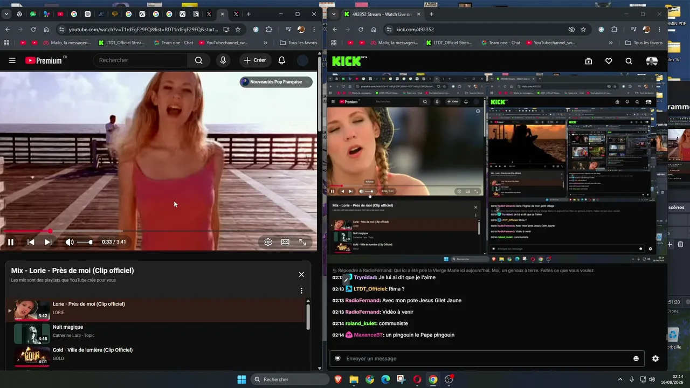Close the active YouTube browser tab
Screen dimensions: 690x388
coord(222,14)
